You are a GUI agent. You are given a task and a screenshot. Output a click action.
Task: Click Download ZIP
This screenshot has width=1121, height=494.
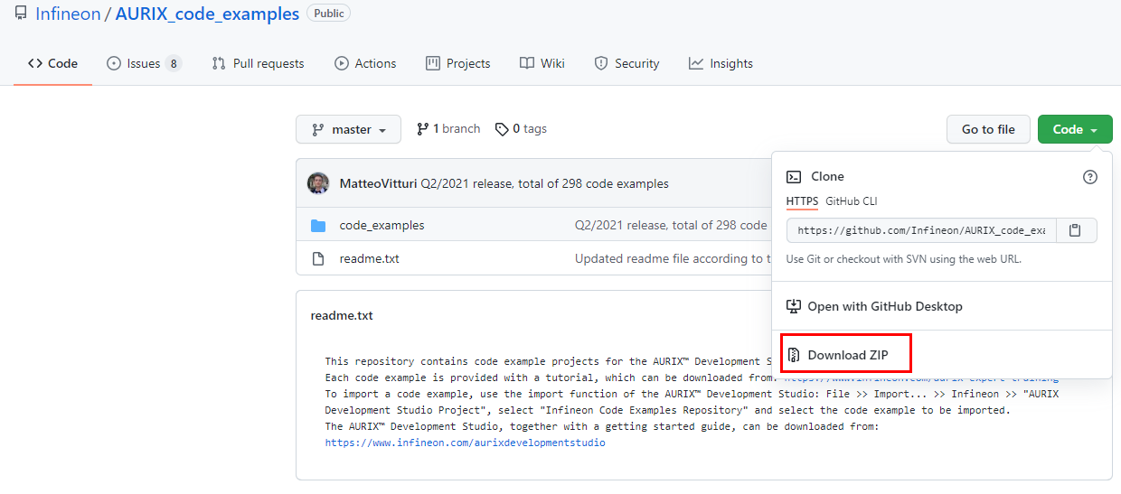coord(848,355)
